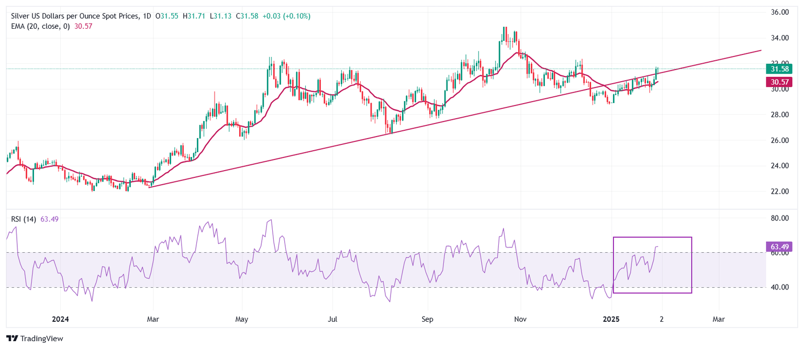Screen dimensions: 804x349
Task: Click the Silver US Dollars per Ounce title
Action: tap(74, 16)
